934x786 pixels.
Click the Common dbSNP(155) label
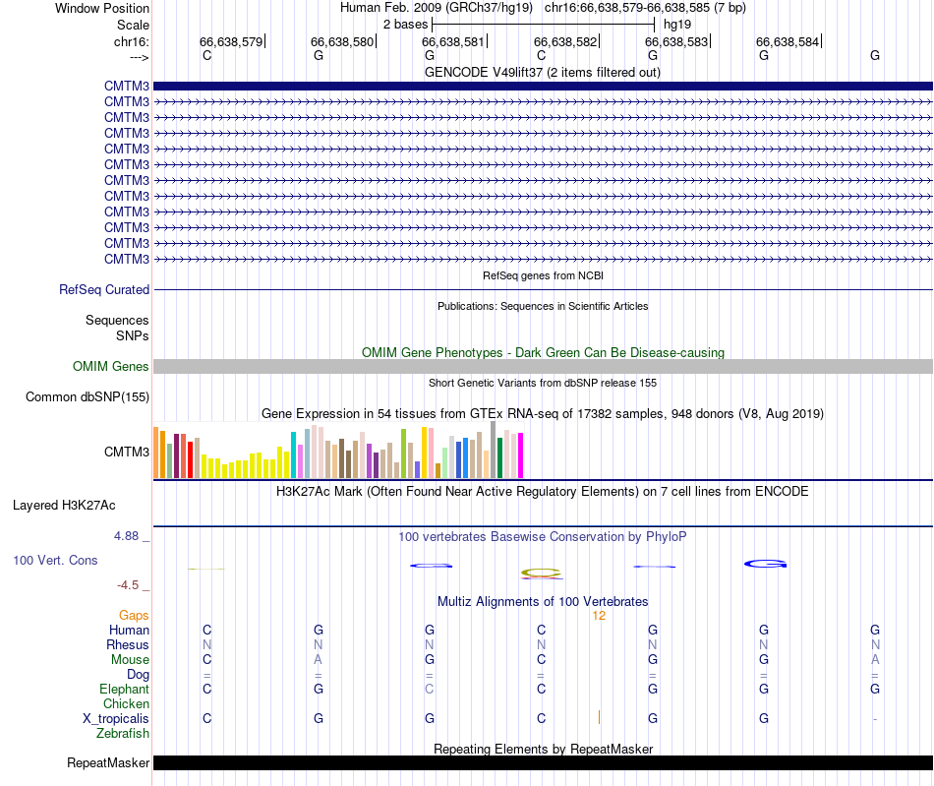[87, 396]
